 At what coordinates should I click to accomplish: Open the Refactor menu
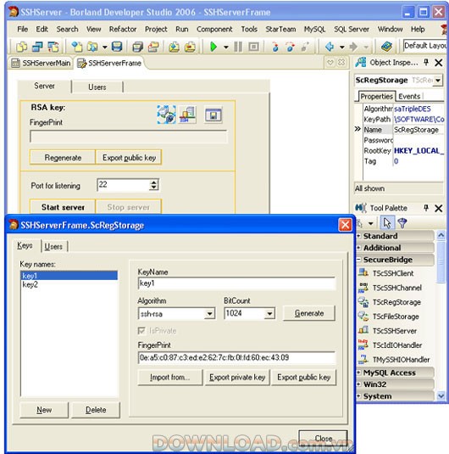pos(123,29)
